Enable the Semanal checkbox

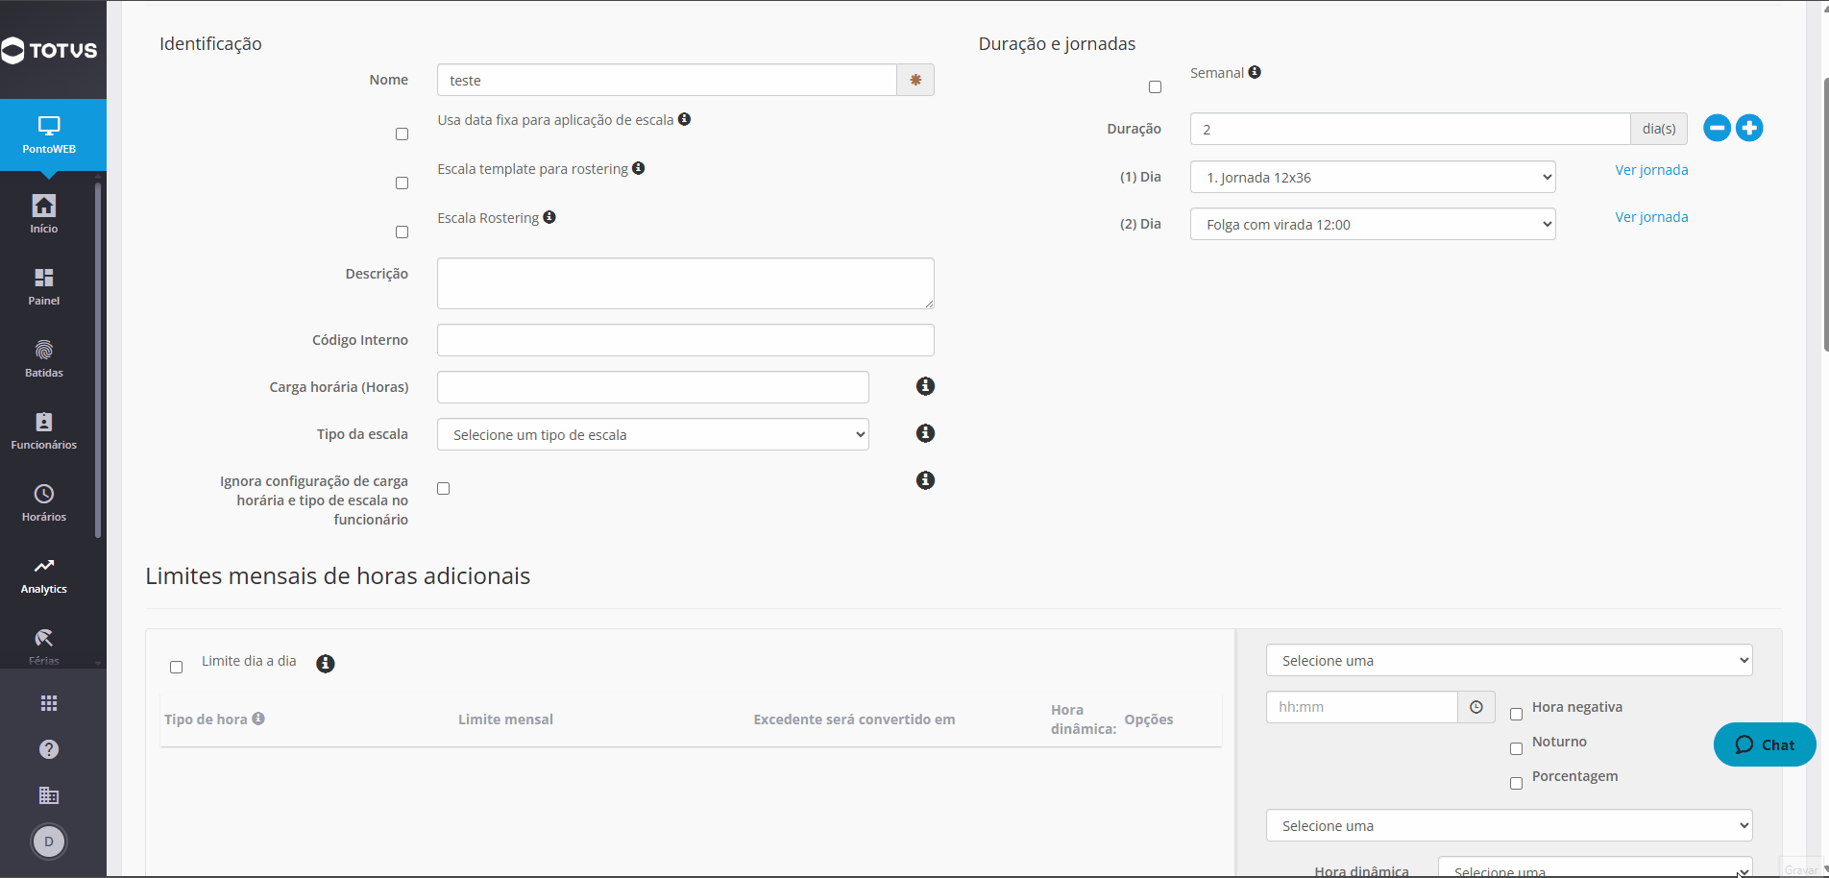tap(1155, 87)
